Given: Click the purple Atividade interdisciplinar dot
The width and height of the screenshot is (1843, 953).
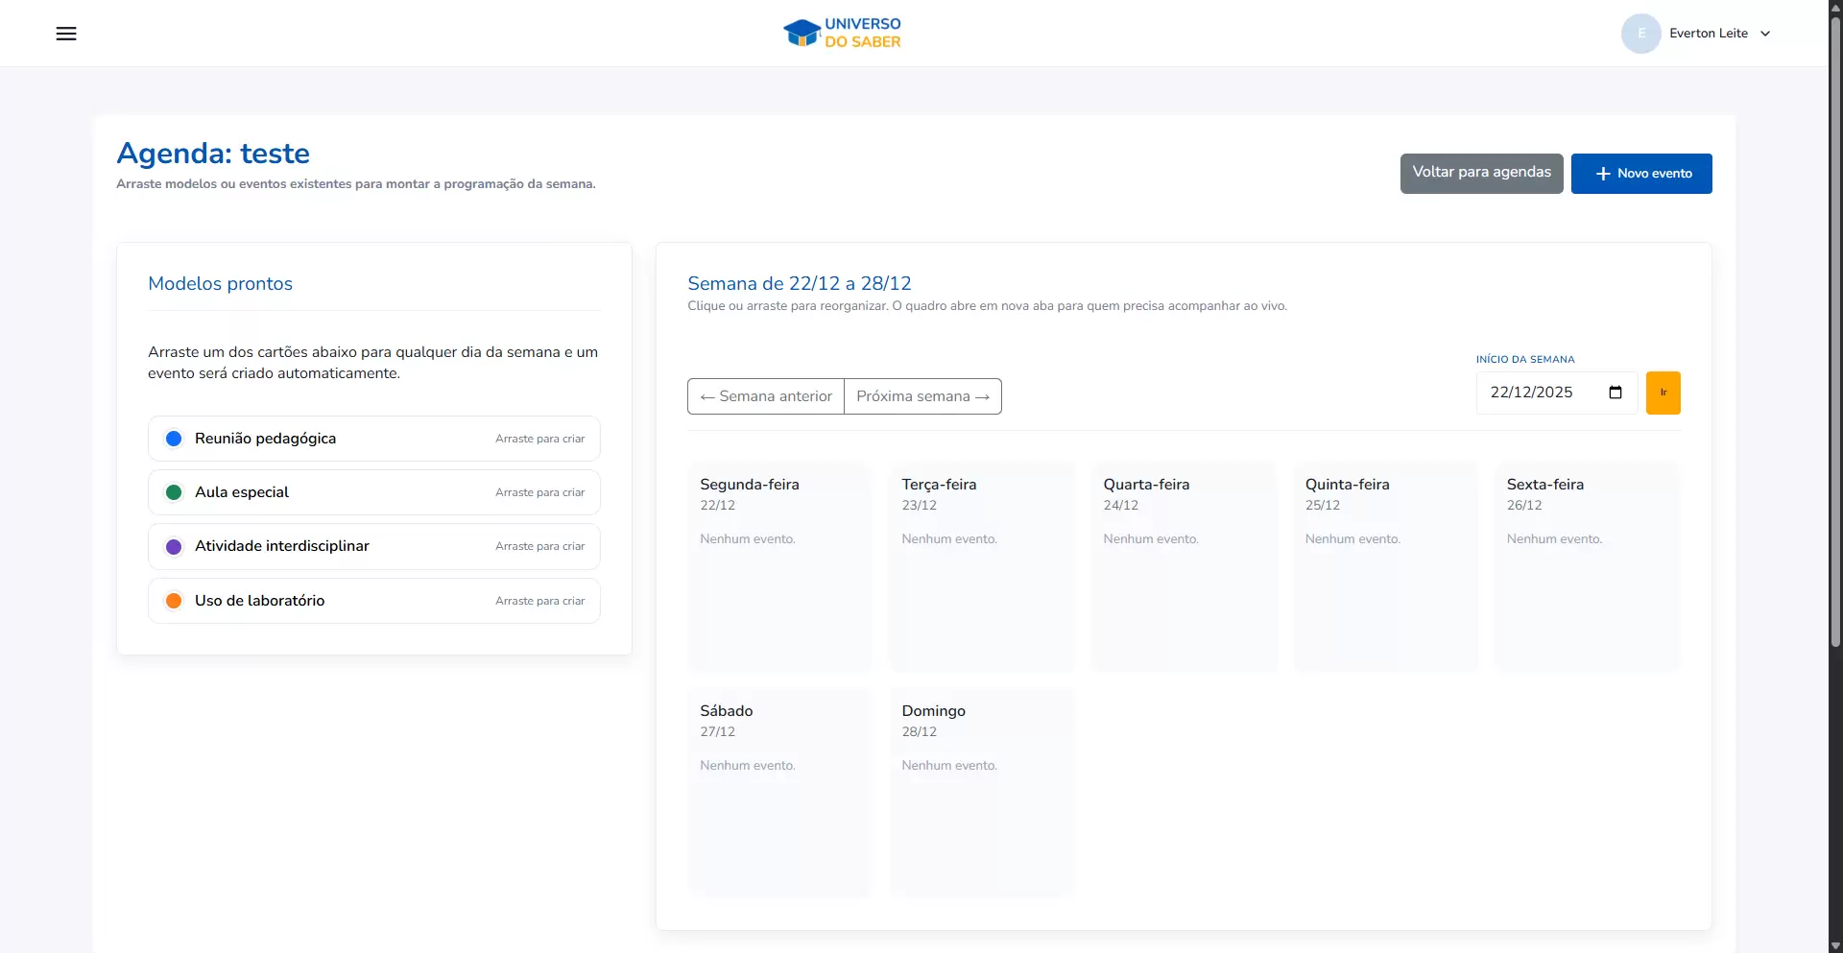Looking at the screenshot, I should pyautogui.click(x=174, y=546).
